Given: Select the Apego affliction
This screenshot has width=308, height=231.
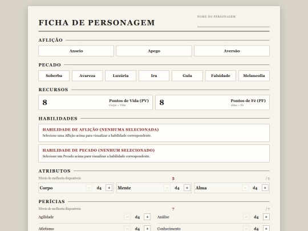Looking at the screenshot, I should tap(154, 51).
